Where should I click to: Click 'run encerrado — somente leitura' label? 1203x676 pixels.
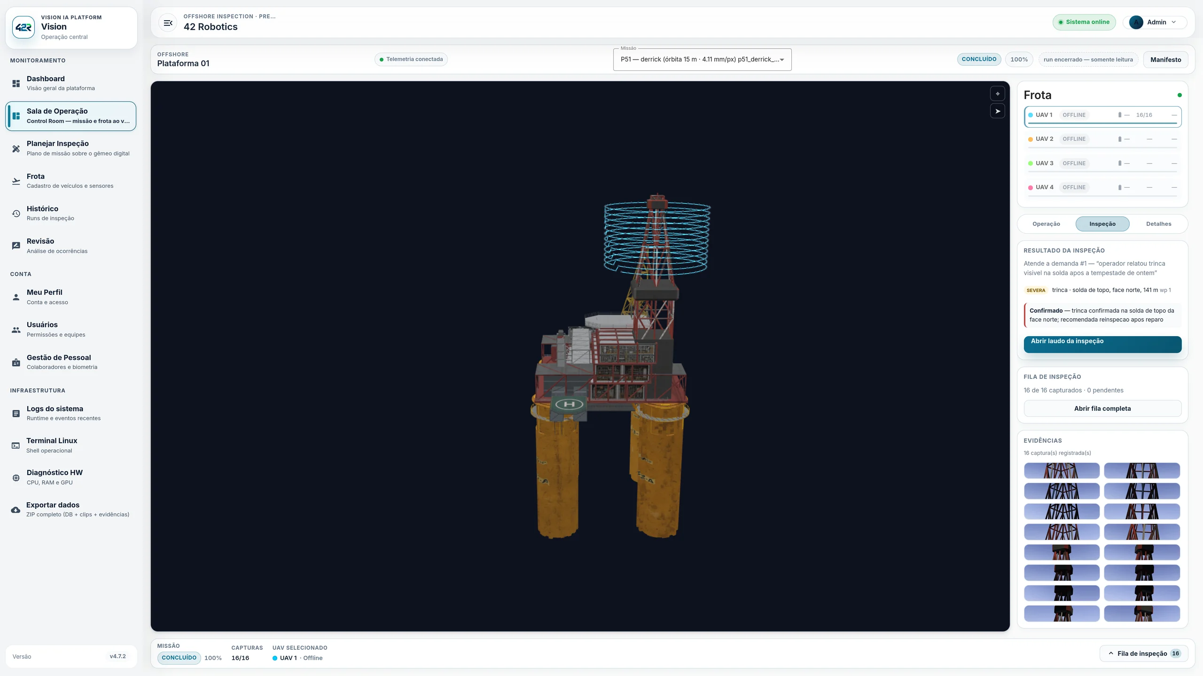tap(1088, 60)
